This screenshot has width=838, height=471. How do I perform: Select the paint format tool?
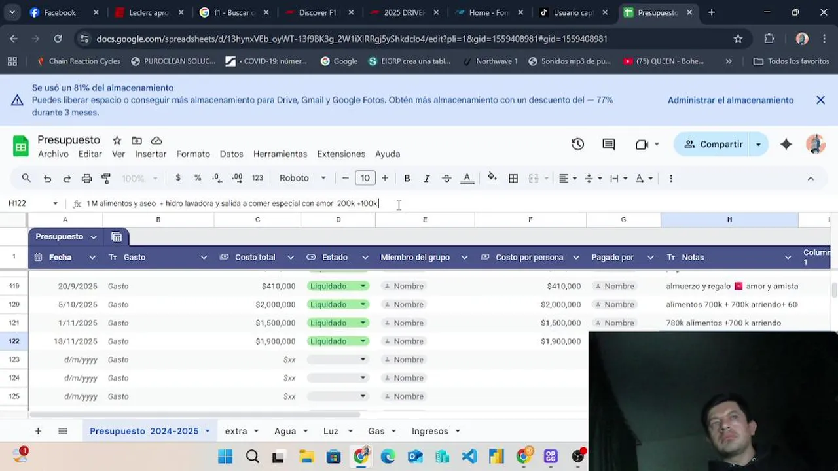coord(106,178)
